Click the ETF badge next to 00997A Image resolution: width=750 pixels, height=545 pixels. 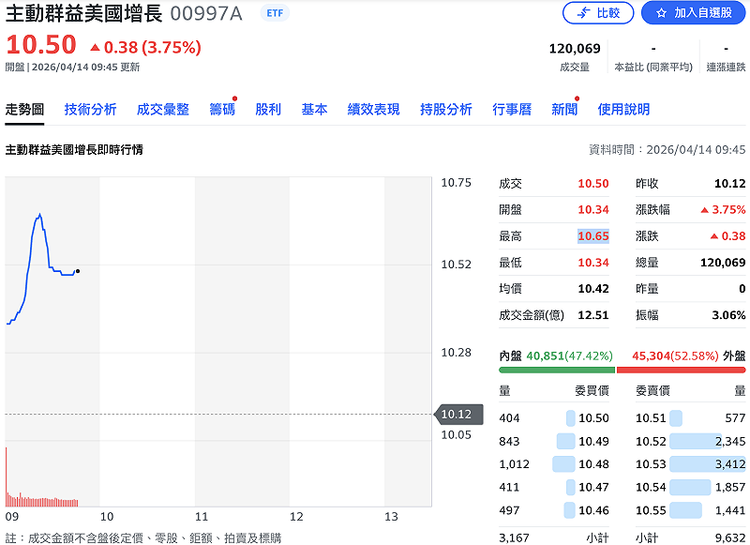[x=275, y=14]
